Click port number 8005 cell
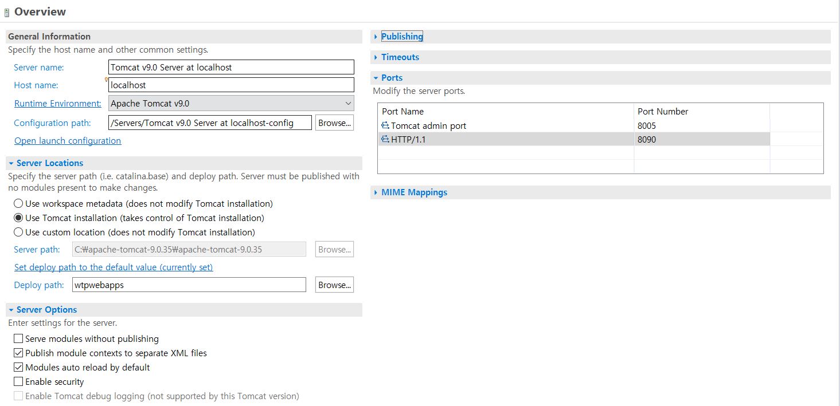This screenshot has height=406, width=840. tap(702, 125)
